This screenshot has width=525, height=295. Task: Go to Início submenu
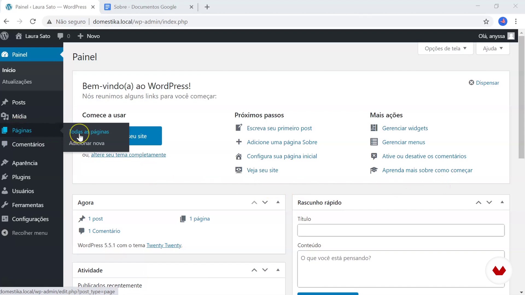(x=9, y=70)
